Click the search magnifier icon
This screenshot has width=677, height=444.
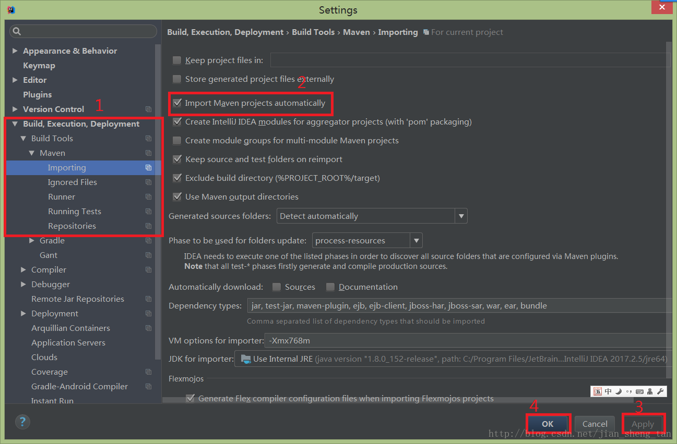[17, 32]
